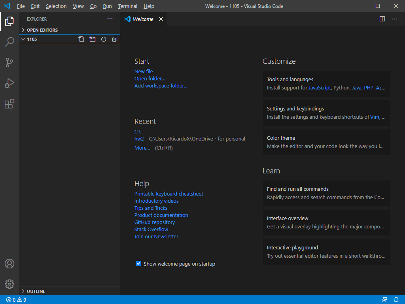Open the Terminal menu
405x304 pixels.
click(127, 6)
